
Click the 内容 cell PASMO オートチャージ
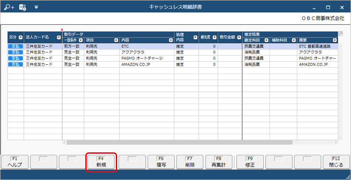pyautogui.click(x=147, y=59)
